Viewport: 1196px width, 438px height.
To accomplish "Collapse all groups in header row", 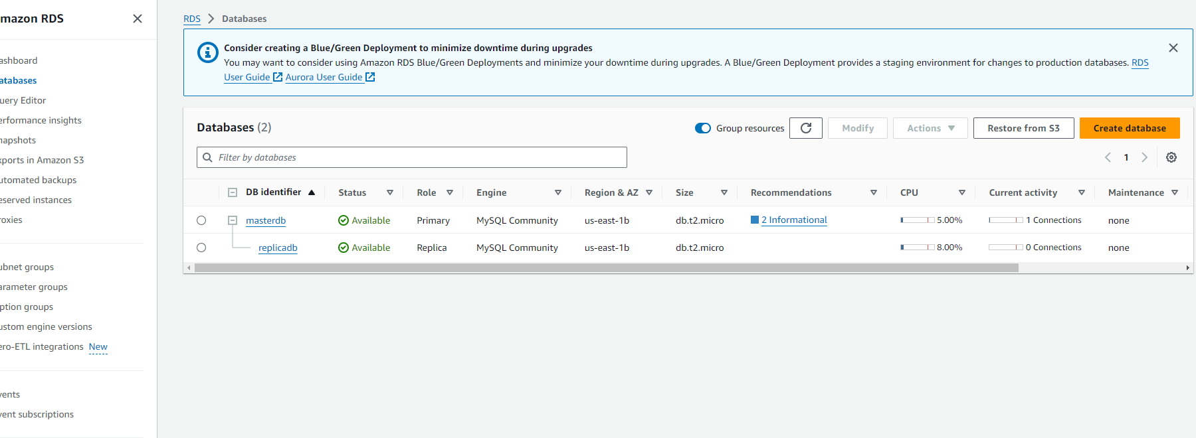I will tap(233, 192).
